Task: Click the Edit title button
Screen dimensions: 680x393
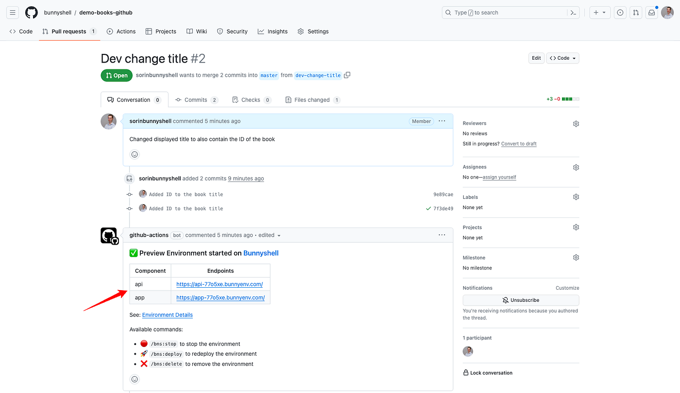Action: [x=536, y=58]
